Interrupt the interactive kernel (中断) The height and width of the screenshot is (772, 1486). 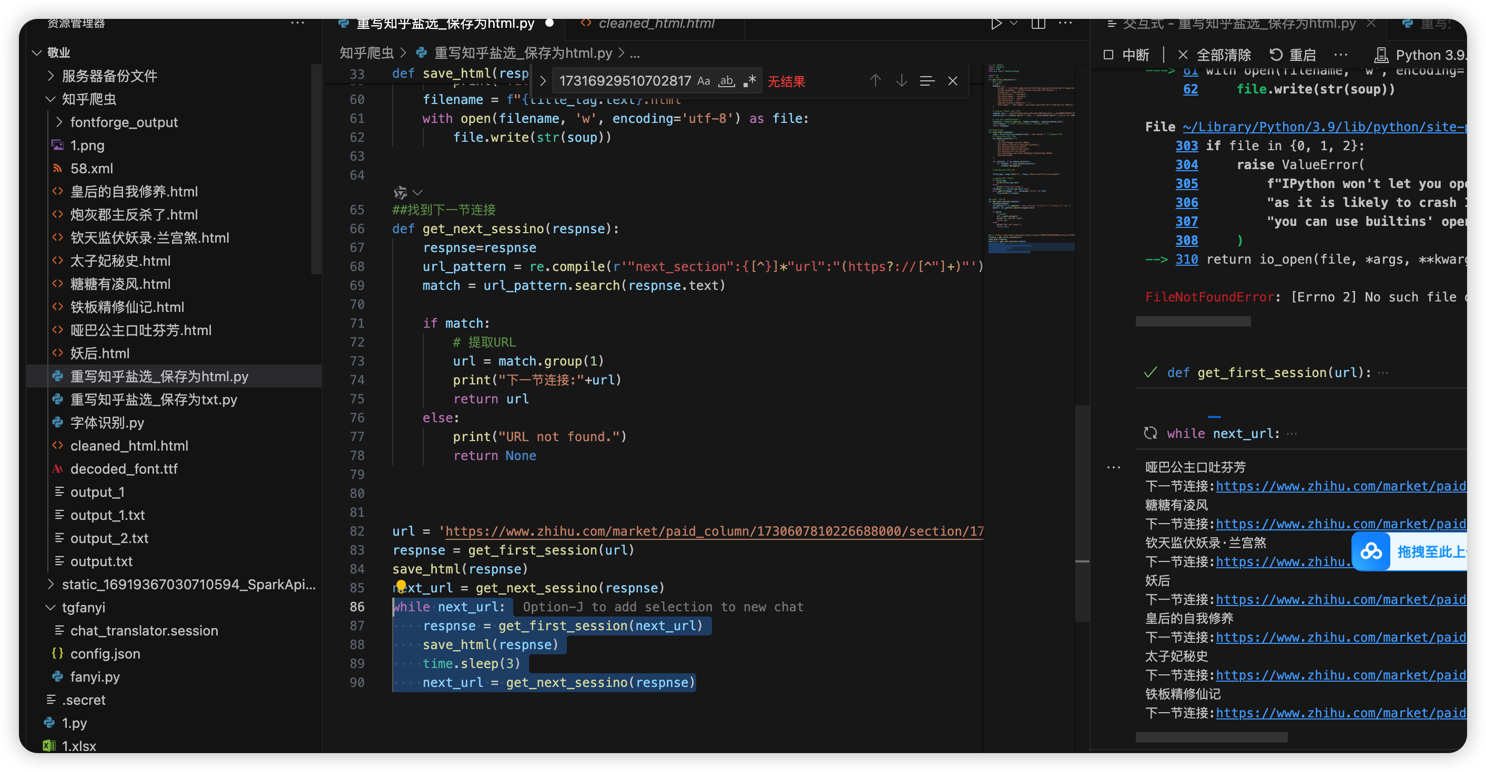[x=1127, y=55]
